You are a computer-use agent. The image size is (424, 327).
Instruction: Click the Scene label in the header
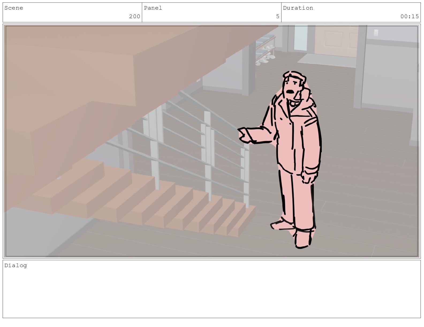(x=14, y=8)
